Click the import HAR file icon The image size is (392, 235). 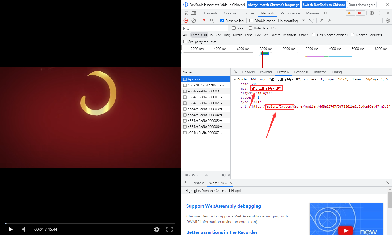[x=322, y=21]
